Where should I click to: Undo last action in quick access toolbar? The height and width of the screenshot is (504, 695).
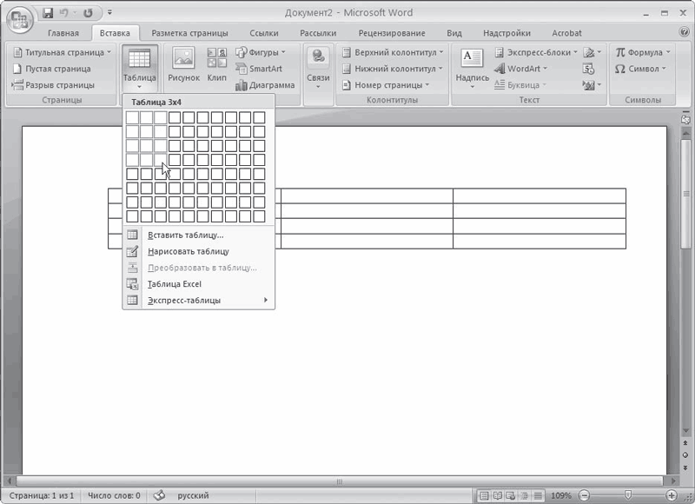pyautogui.click(x=63, y=13)
